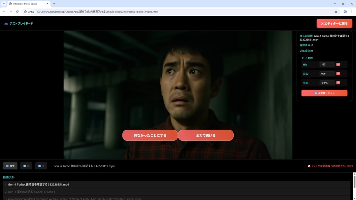Click the 次 next-video icon

click(38, 166)
